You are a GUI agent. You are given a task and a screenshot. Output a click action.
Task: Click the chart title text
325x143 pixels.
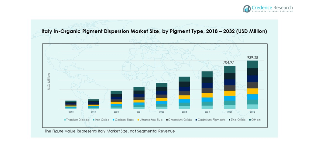[x=154, y=31]
